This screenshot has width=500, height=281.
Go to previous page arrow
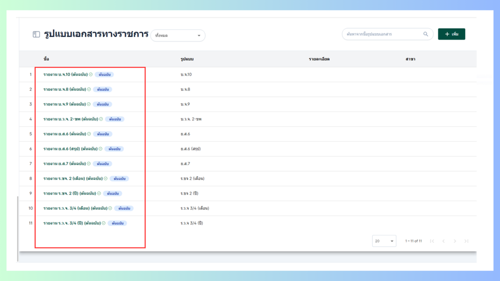[x=443, y=241]
